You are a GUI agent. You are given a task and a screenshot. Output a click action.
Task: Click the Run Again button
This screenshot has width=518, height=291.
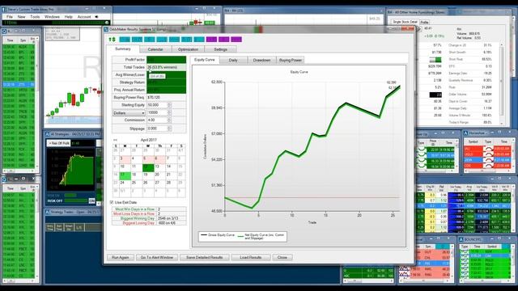click(x=121, y=257)
